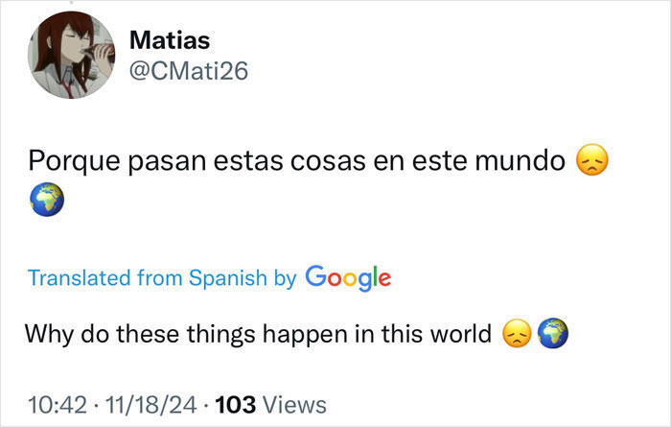The width and height of the screenshot is (671, 427).
Task: Click the word "Spanish" in the translation notice
Action: (228, 278)
